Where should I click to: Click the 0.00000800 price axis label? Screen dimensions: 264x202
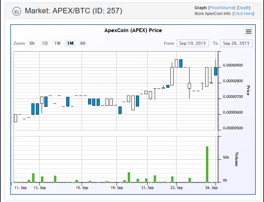233,81
